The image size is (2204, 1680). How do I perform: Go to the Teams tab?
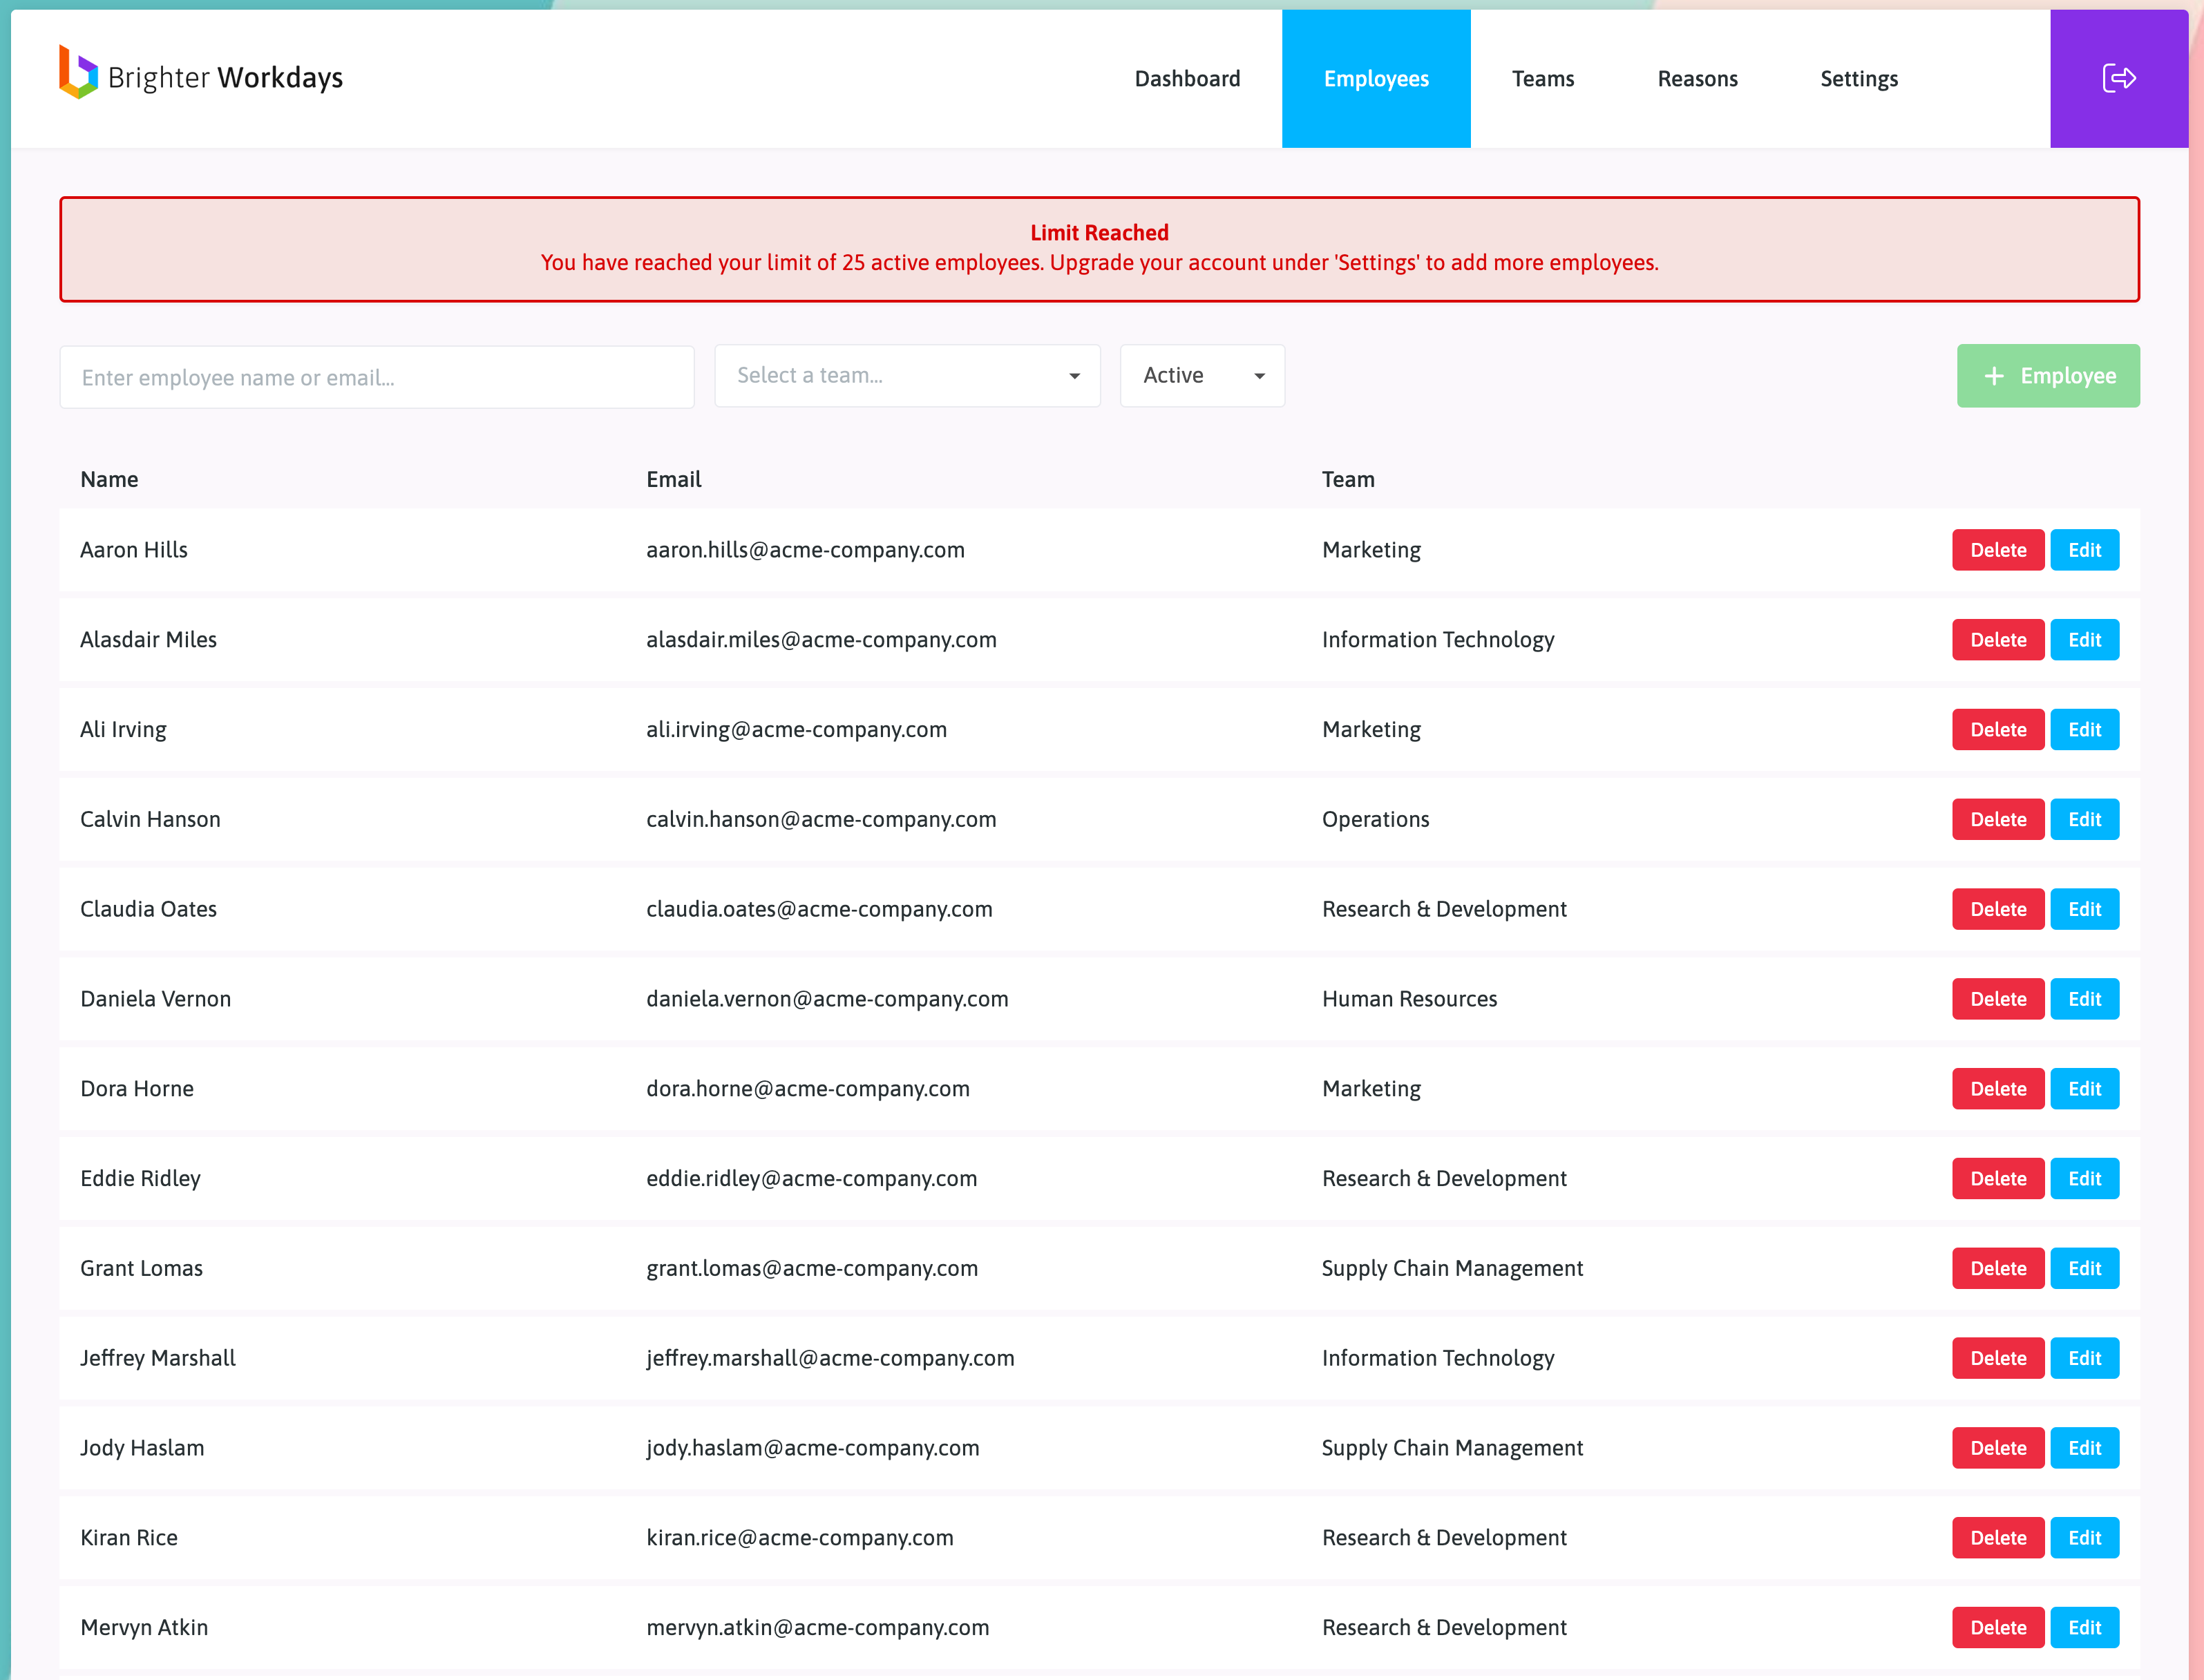pyautogui.click(x=1542, y=79)
